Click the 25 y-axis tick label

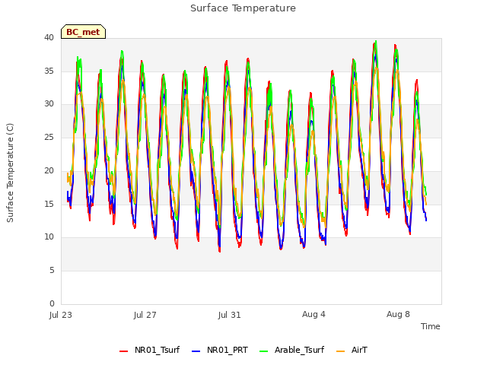[49, 137]
